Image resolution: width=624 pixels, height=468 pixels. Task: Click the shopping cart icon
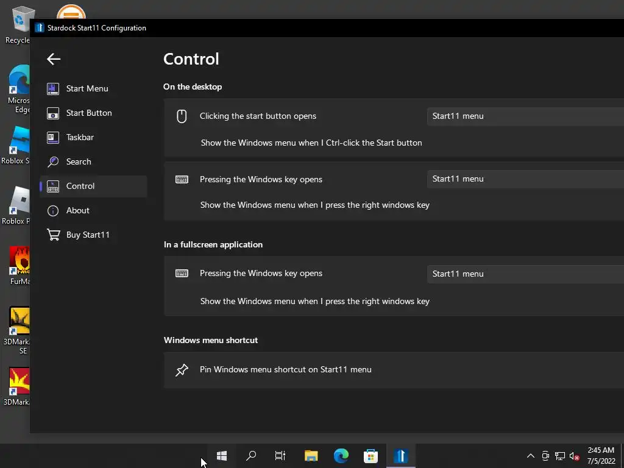tap(54, 235)
